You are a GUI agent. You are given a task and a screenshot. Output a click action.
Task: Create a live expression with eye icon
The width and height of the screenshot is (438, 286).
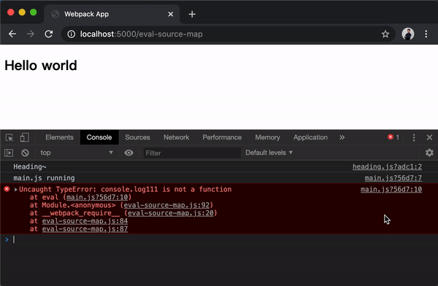pyautogui.click(x=128, y=152)
